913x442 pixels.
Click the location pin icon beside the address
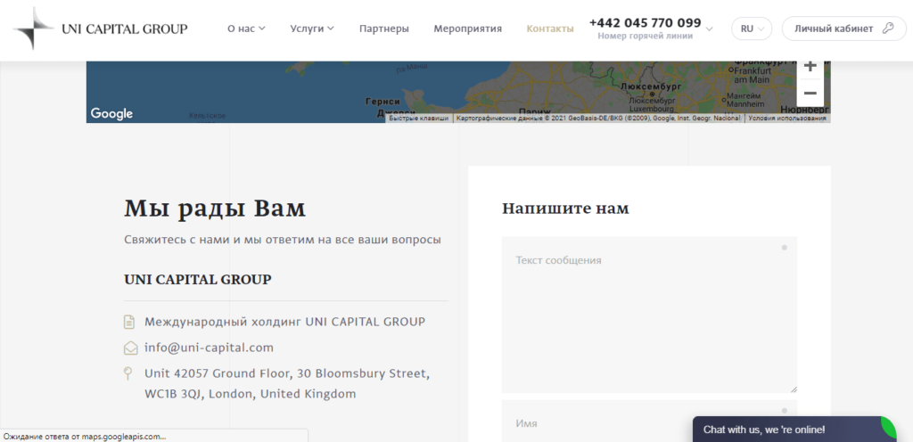(128, 373)
